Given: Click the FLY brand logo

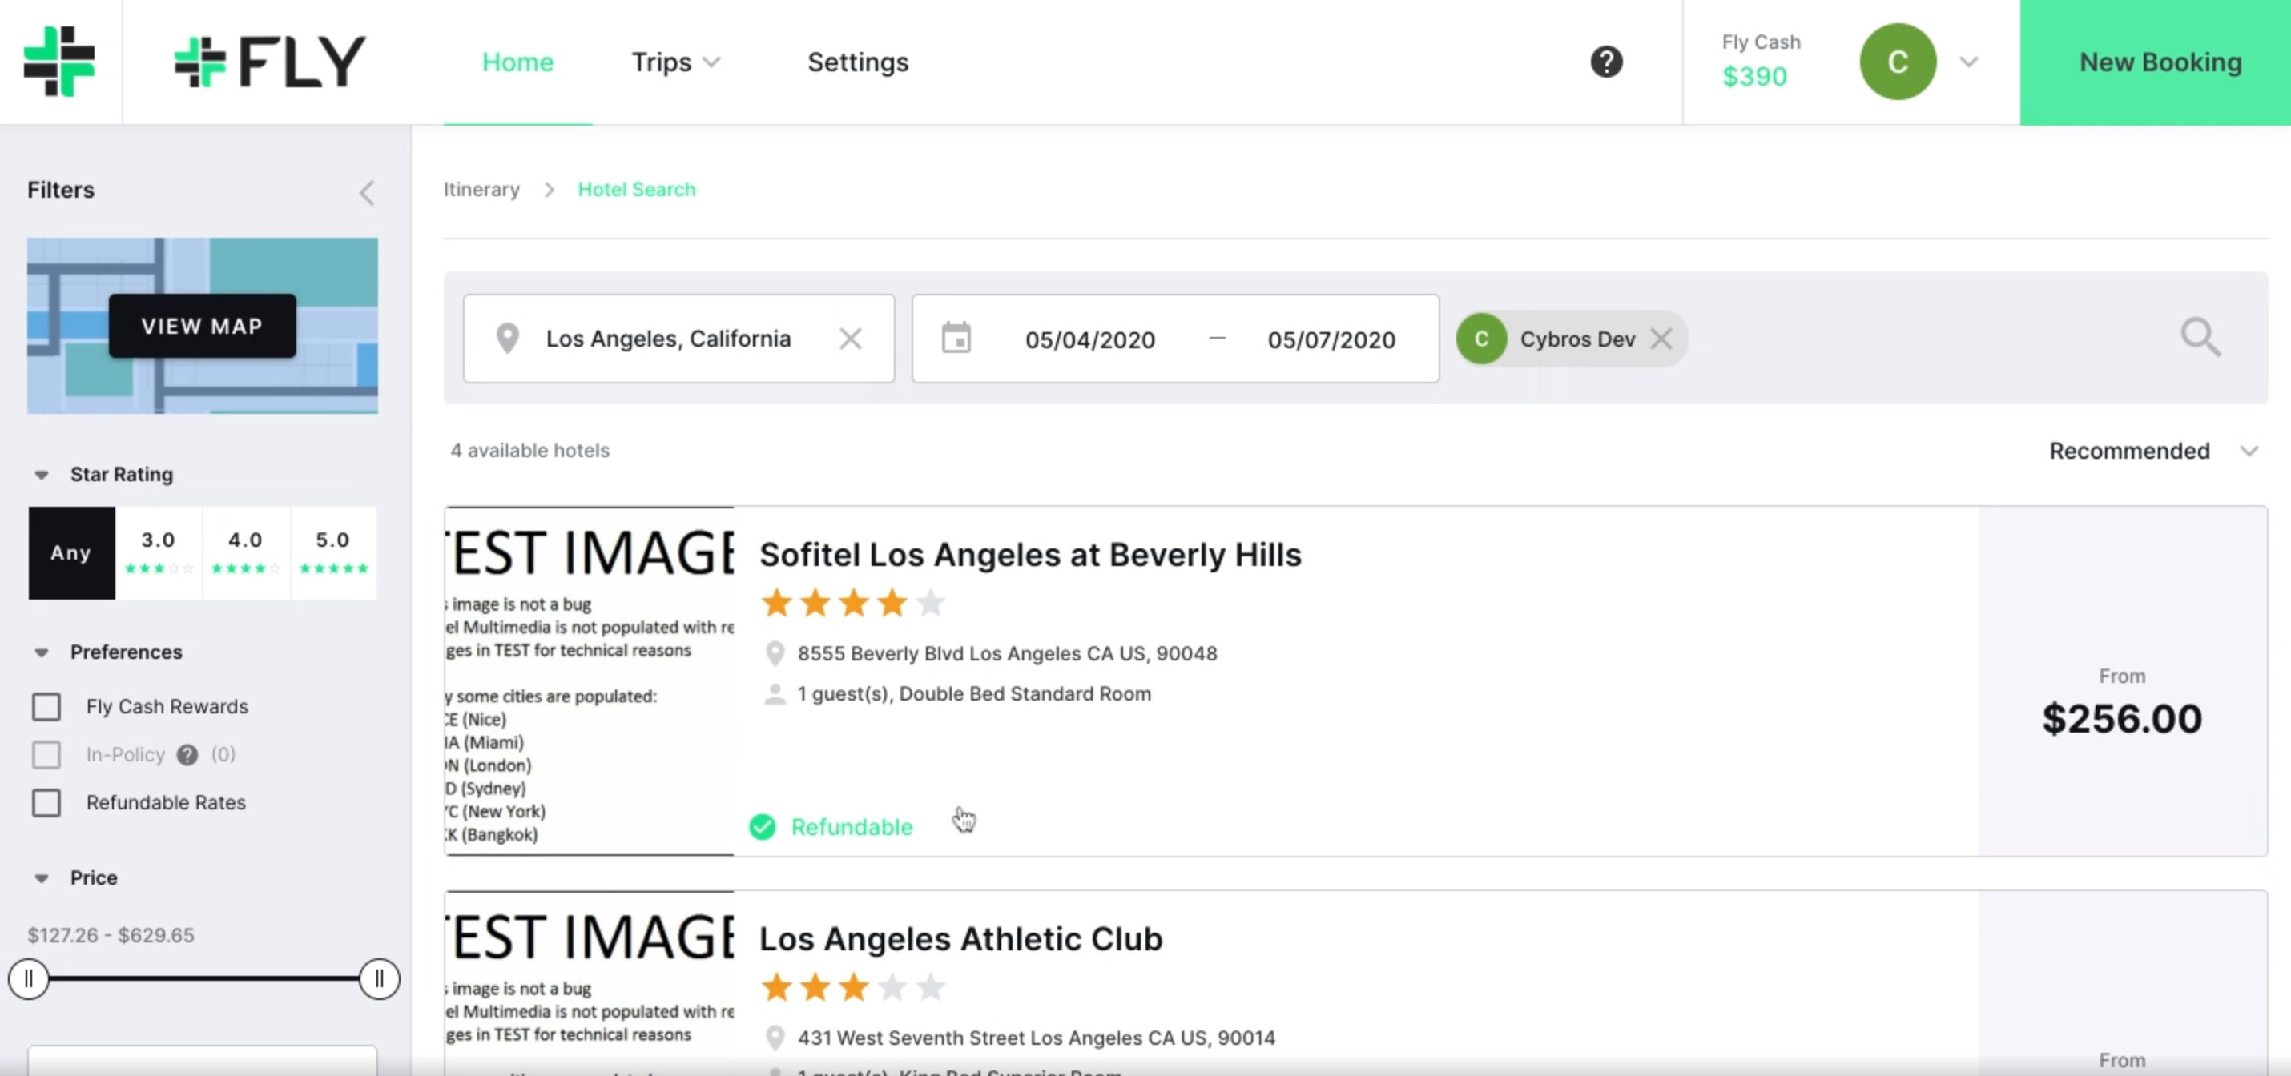Looking at the screenshot, I should coord(271,62).
